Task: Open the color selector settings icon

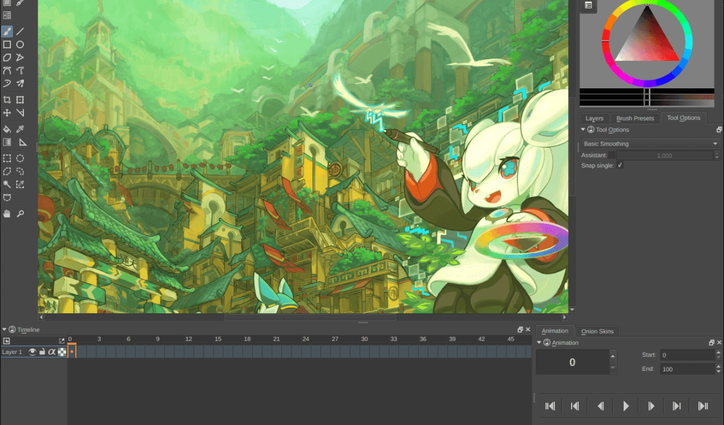Action: coord(588,5)
